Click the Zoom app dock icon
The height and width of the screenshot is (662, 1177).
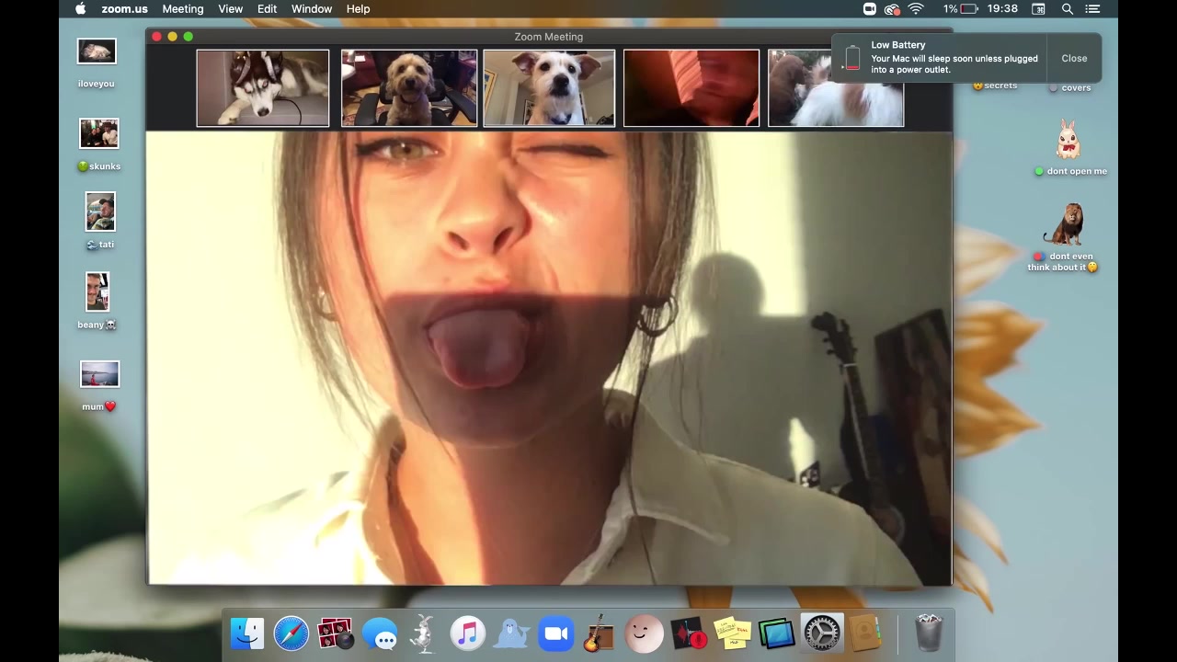[555, 633]
